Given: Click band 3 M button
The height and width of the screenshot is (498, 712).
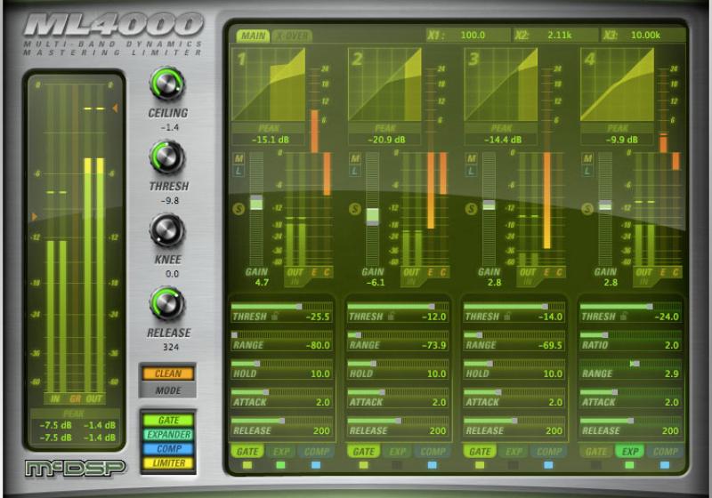Looking at the screenshot, I should click(472, 159).
